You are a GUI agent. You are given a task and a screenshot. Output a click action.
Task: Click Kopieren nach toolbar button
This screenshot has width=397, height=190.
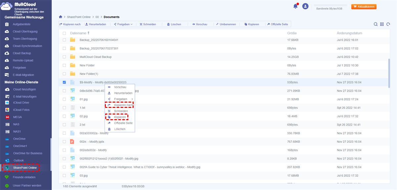tap(70, 24)
